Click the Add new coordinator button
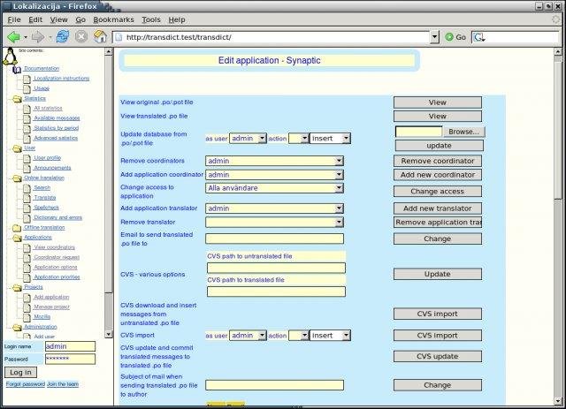This screenshot has height=409, width=566. coord(438,175)
